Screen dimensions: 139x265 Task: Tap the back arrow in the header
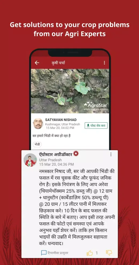[37, 63]
